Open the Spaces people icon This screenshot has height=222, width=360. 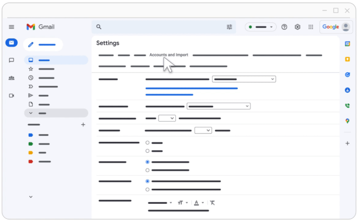coord(11,78)
